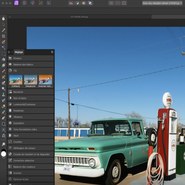This screenshot has width=185, height=185.
Task: Select the Healing Brush tool
Action: coord(3,112)
